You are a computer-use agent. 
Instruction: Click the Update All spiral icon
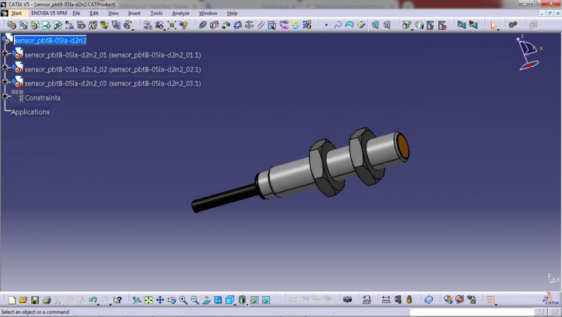pyautogui.click(x=533, y=25)
